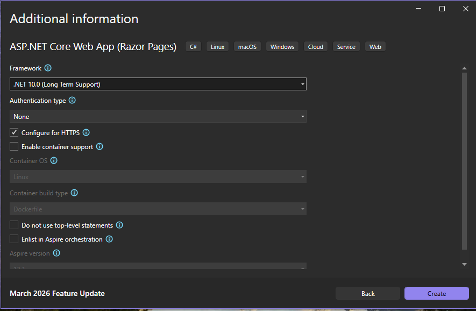Click the info icon next to Configure for HTTPS
This screenshot has height=311, width=476.
click(86, 132)
